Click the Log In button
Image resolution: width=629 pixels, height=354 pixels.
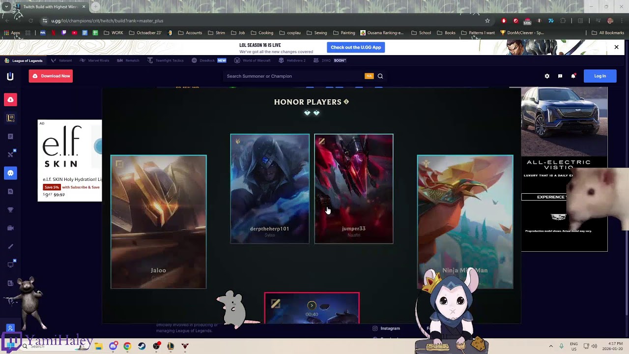click(x=600, y=76)
